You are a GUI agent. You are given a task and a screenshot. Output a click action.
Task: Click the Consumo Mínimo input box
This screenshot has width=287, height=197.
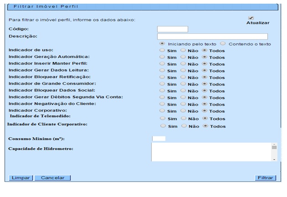click(159, 138)
